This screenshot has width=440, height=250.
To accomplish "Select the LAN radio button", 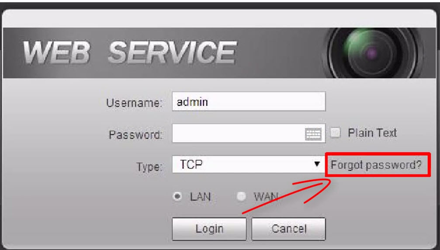I will coord(177,196).
